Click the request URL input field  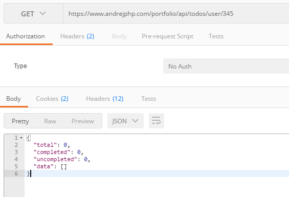(176, 14)
